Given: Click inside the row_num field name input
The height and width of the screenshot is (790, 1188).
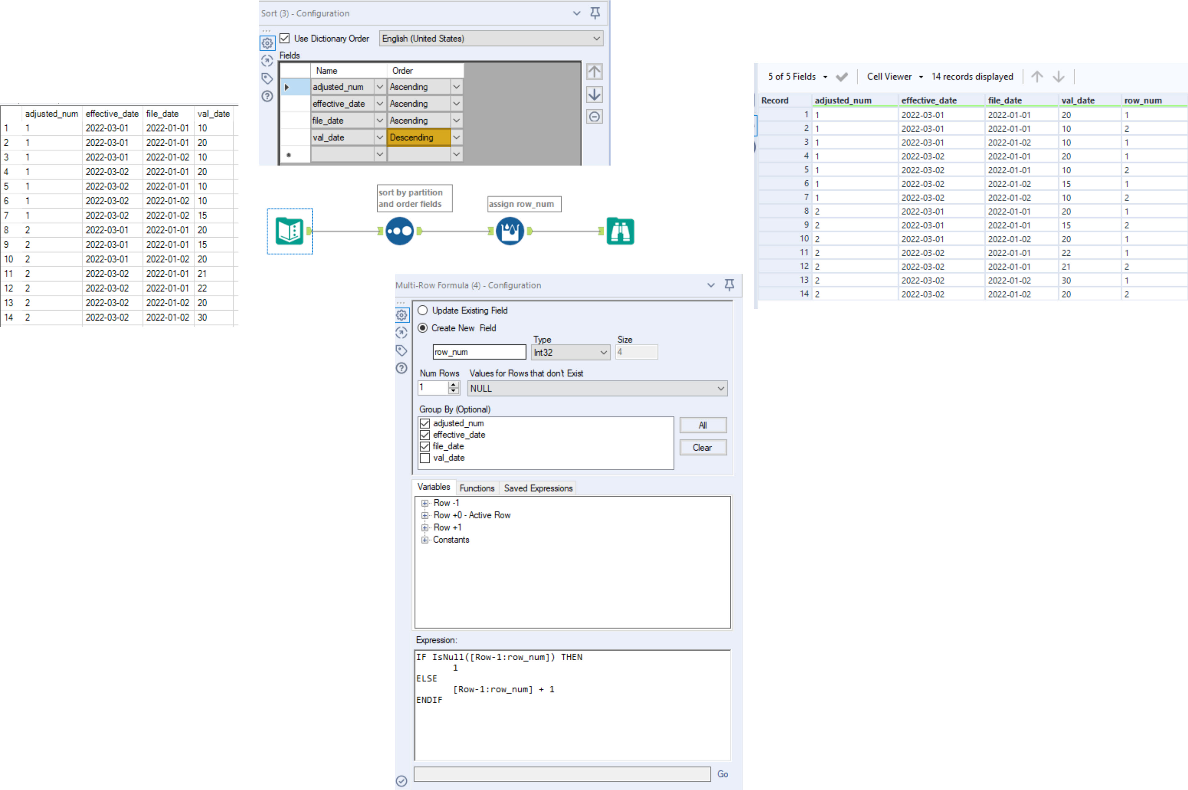Looking at the screenshot, I should [x=478, y=352].
